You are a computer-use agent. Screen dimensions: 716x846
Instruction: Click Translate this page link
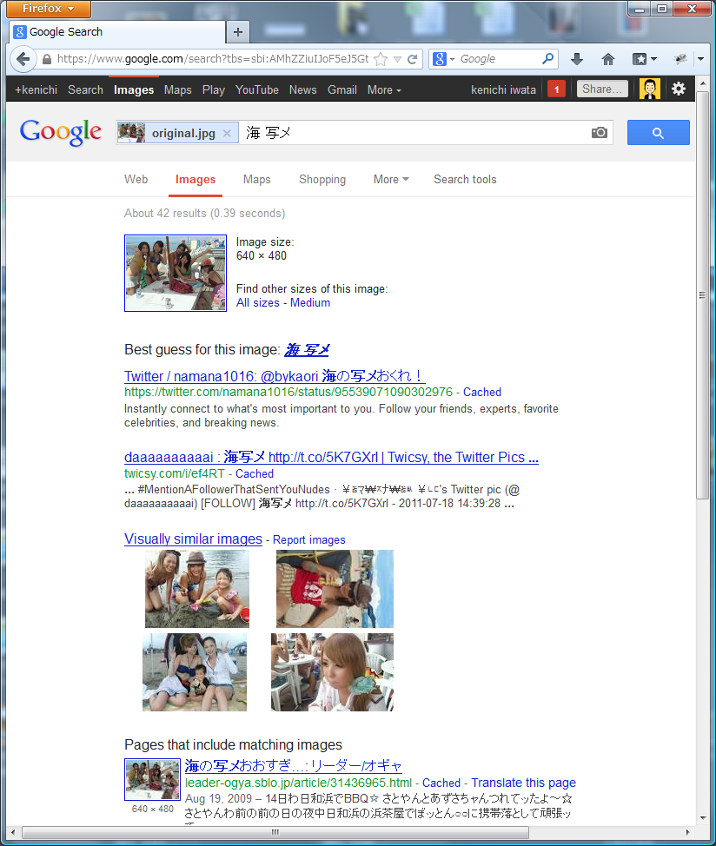click(x=523, y=783)
